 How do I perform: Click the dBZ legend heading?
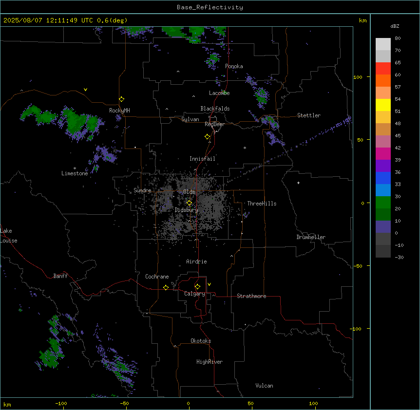[x=395, y=26]
